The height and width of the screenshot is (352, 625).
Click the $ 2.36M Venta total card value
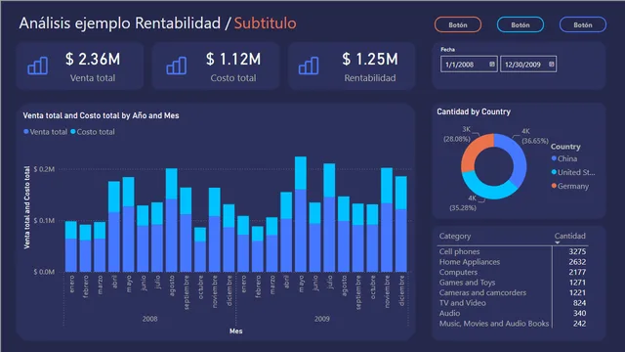coord(93,59)
